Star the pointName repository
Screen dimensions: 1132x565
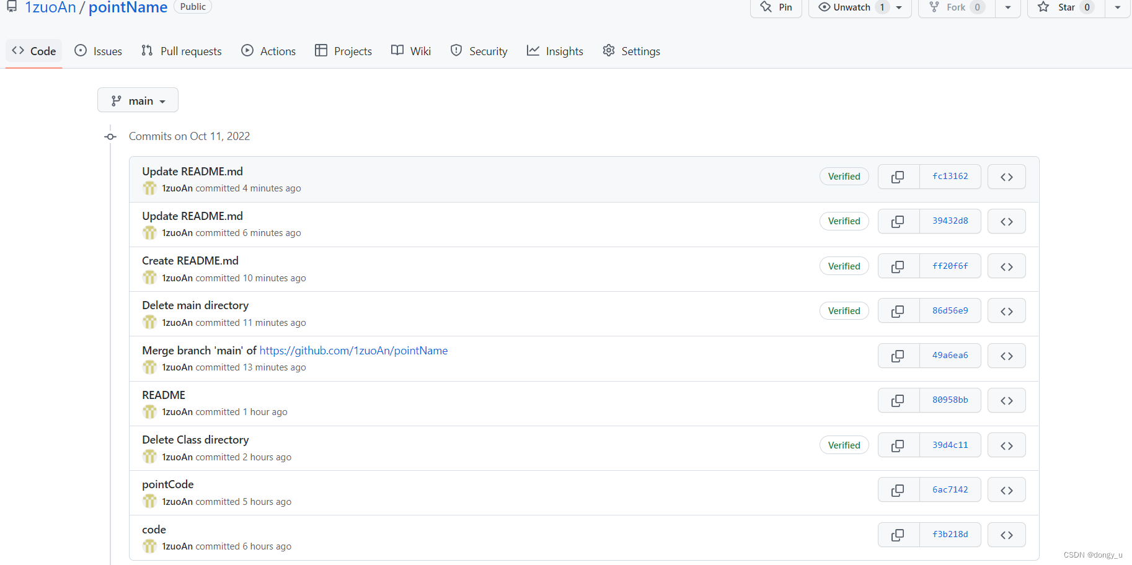click(1066, 7)
